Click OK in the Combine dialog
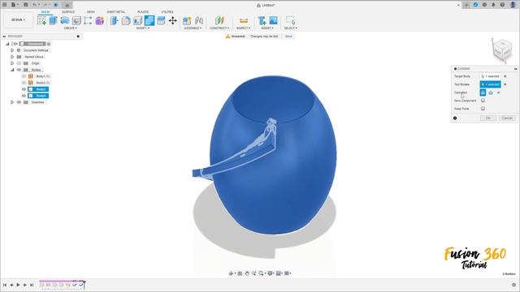Viewport: 520px width, 292px height. point(488,118)
